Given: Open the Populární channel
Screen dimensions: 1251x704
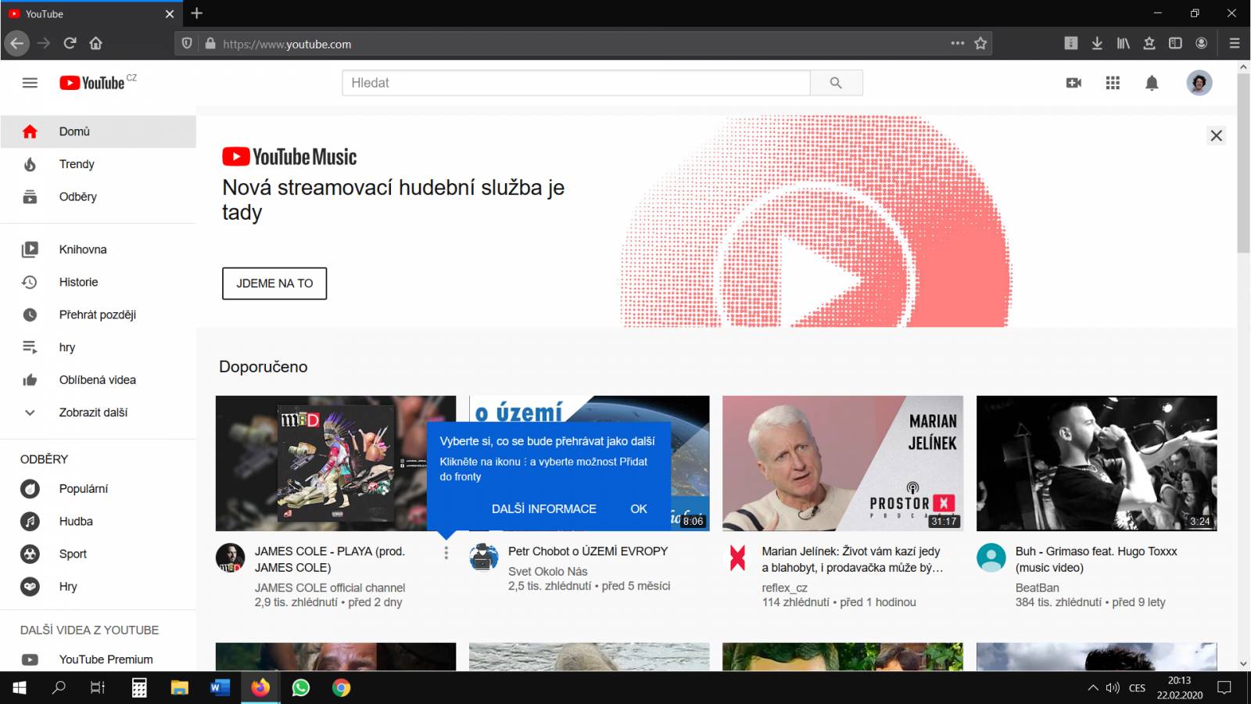Looking at the screenshot, I should tap(98, 489).
